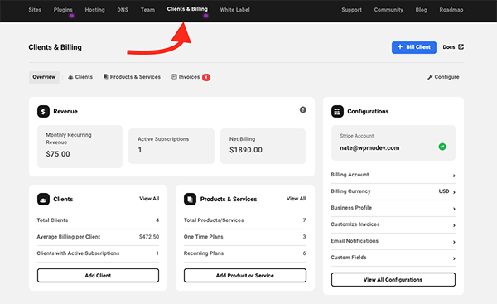Click View All Configurations button
The height and width of the screenshot is (304, 497).
pos(393,280)
